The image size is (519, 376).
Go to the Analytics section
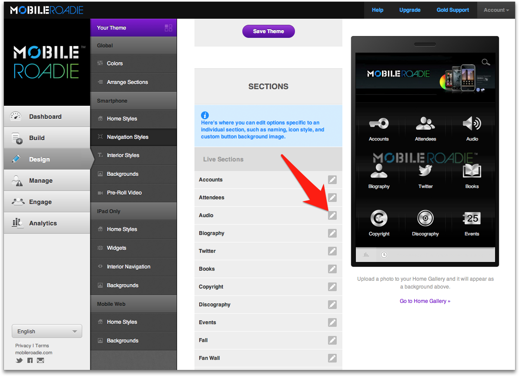coord(43,223)
